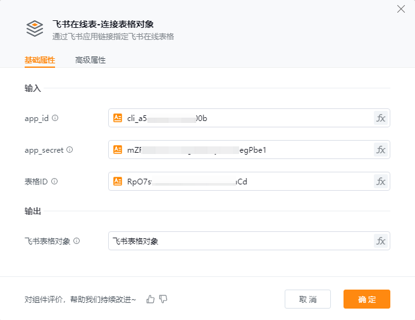
Task: Click the stacked layers component icon
Action: point(35,29)
